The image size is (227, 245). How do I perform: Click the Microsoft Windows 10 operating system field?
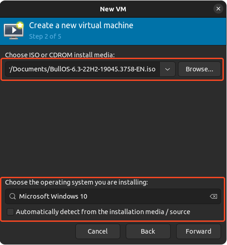pyautogui.click(x=113, y=196)
